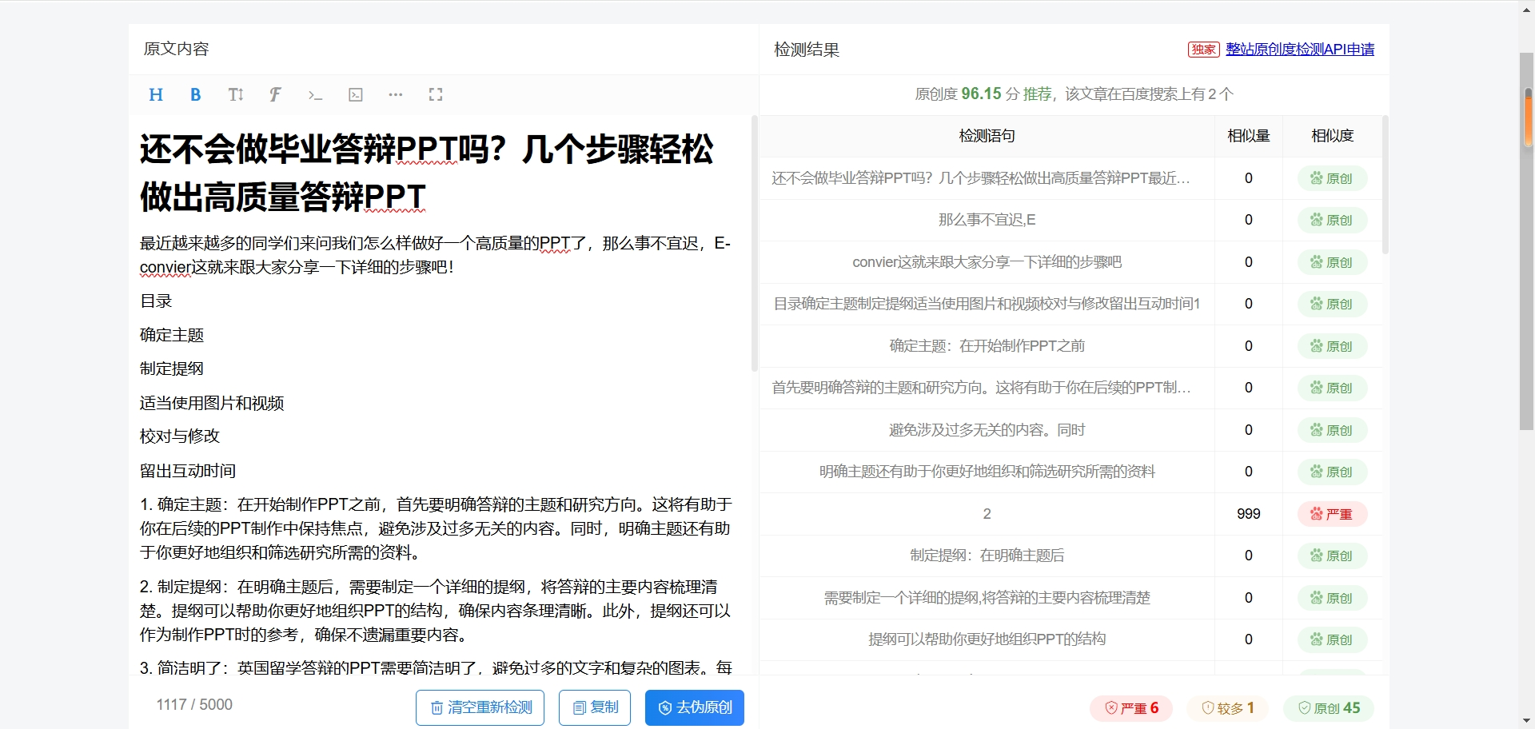Click the 目录 line in editor
The image size is (1535, 729).
point(156,301)
